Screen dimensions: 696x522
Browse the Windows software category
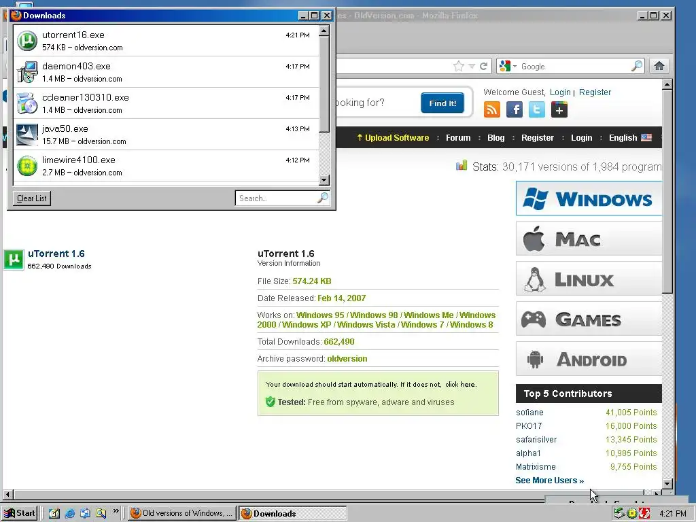pyautogui.click(x=589, y=198)
